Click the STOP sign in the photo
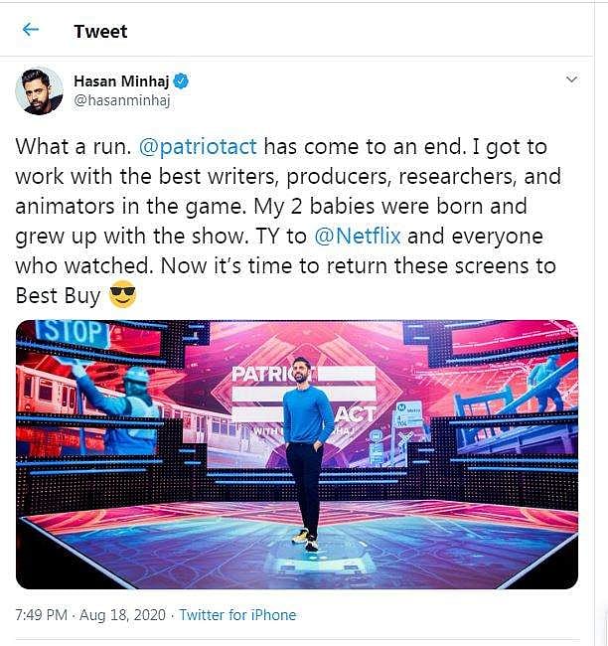Screen dimensions: 608x646 [x=74, y=333]
